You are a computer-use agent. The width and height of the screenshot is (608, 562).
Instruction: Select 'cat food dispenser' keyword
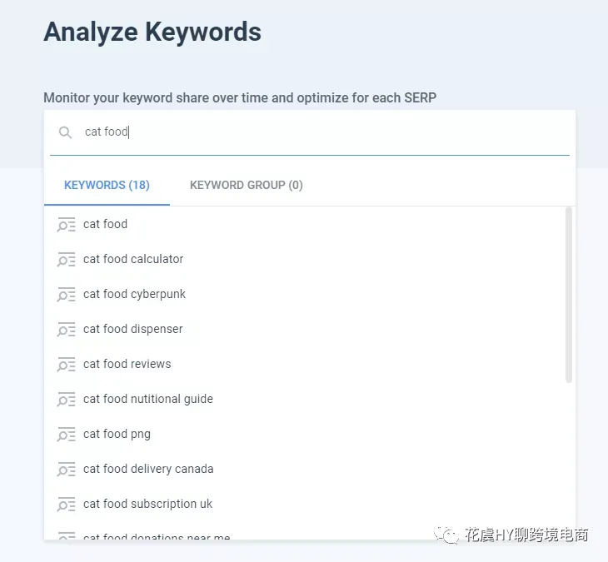[x=304, y=329]
